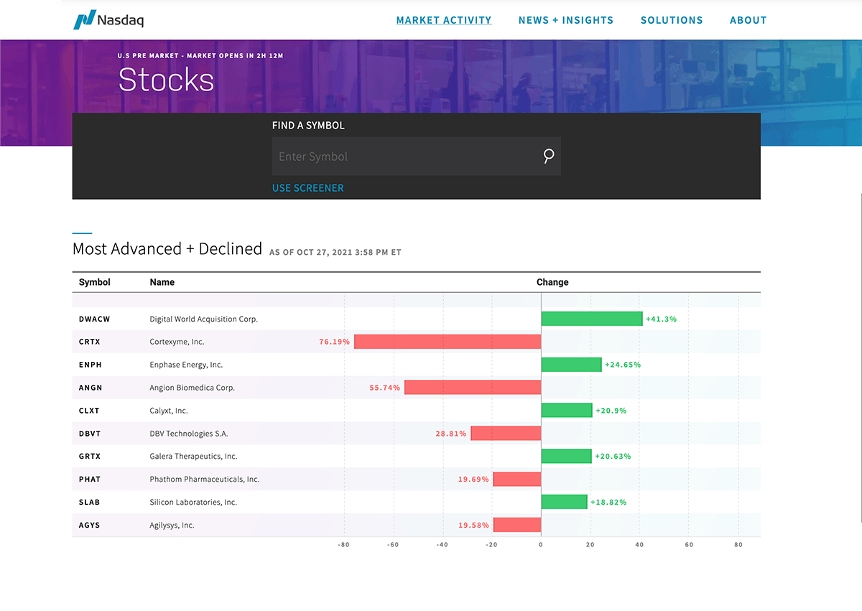Click Agilysys, Inc. company name
862x611 pixels.
[172, 525]
